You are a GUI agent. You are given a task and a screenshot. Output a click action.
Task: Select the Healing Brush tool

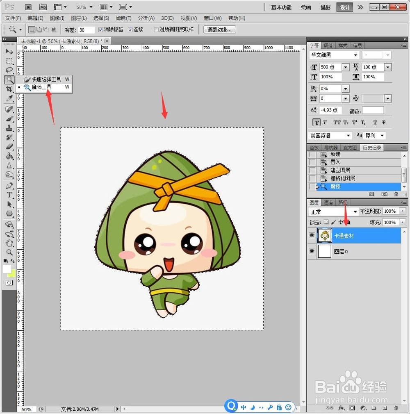tap(9, 109)
